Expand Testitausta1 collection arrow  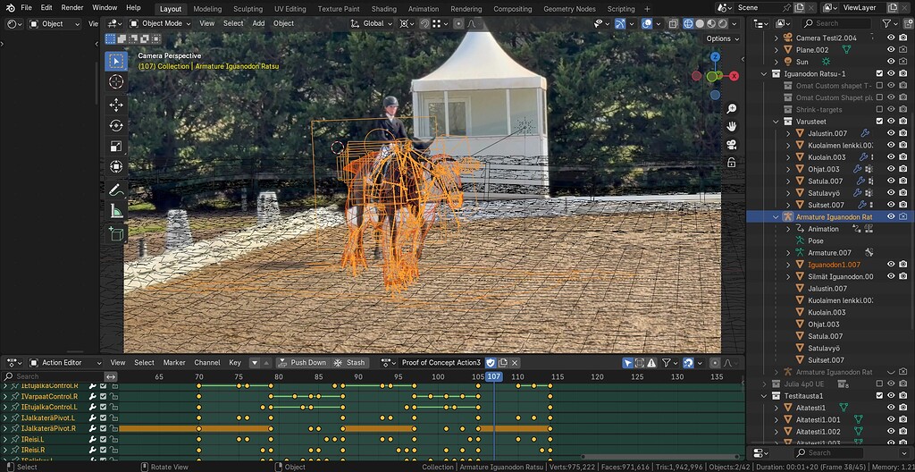(764, 395)
